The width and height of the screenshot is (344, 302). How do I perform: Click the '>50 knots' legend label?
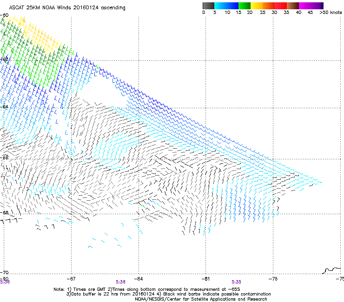(x=331, y=13)
